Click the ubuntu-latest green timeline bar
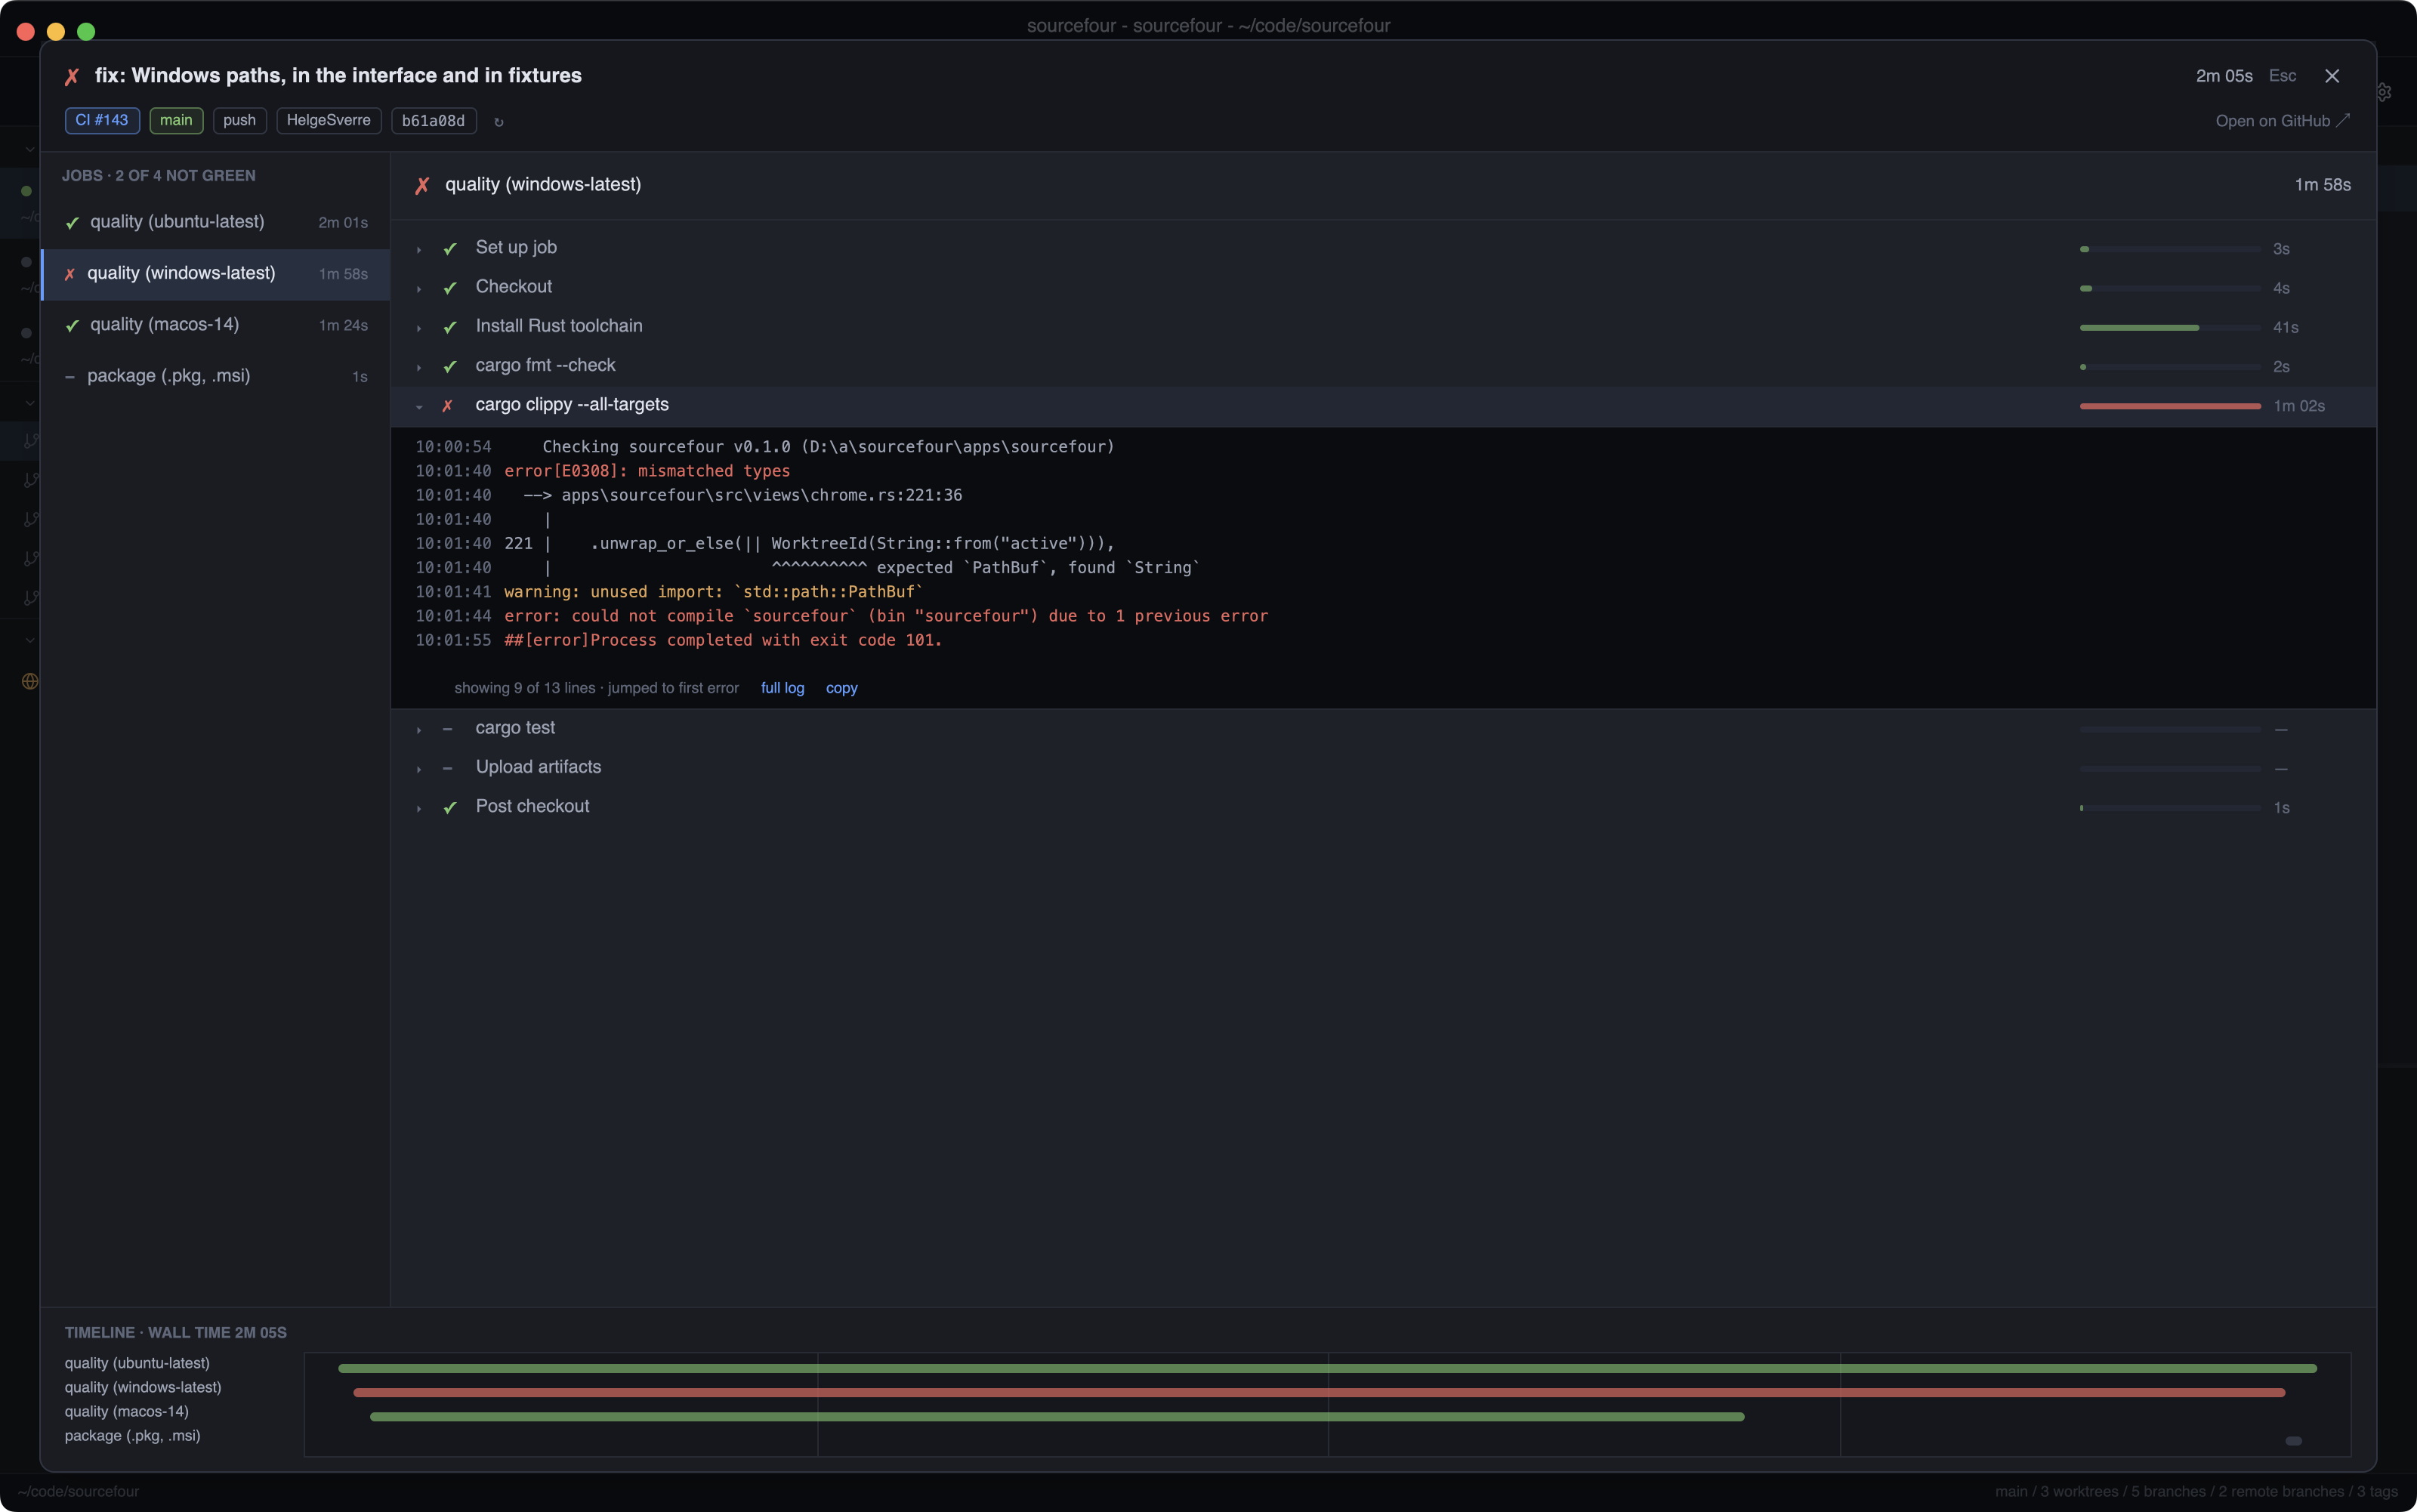This screenshot has width=2417, height=1512. (1327, 1368)
